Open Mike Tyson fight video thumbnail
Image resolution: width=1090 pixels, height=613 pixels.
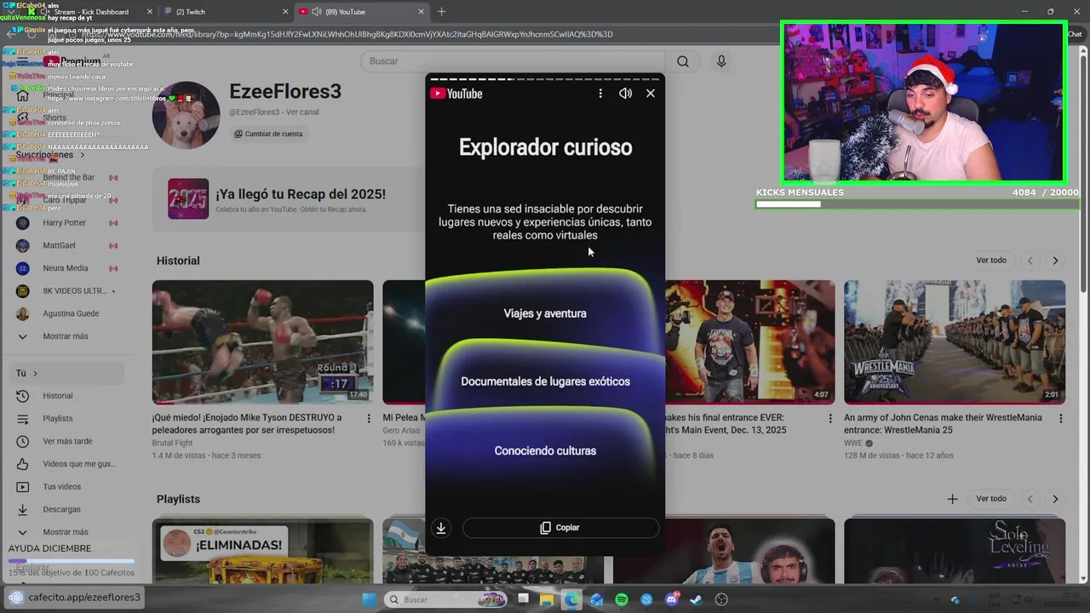[x=262, y=342]
